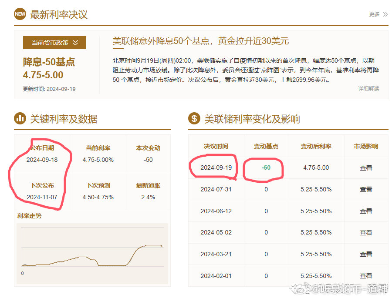Click the 下次预测 label
The height and width of the screenshot is (298, 392).
pyautogui.click(x=98, y=185)
